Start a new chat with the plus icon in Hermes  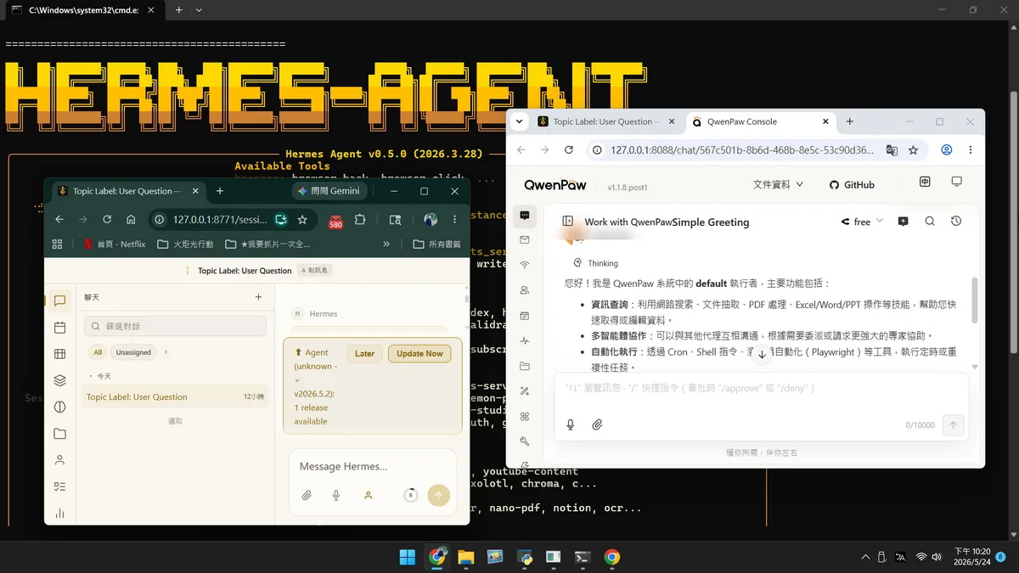tap(259, 297)
